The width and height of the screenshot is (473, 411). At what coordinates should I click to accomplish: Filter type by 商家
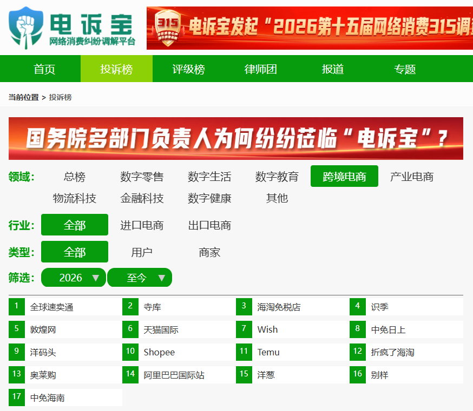(x=209, y=252)
